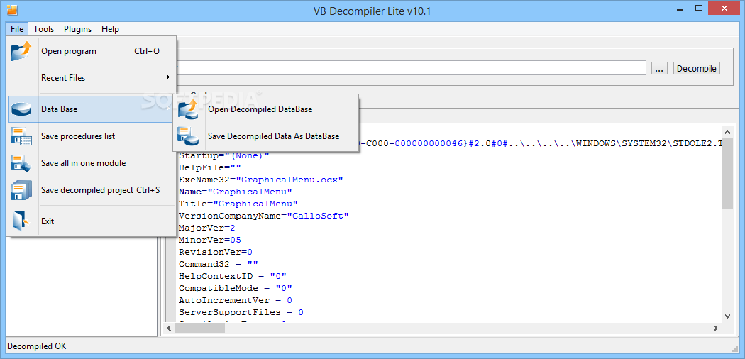Choose Save procedures list
Image resolution: width=745 pixels, height=359 pixels.
[92, 136]
